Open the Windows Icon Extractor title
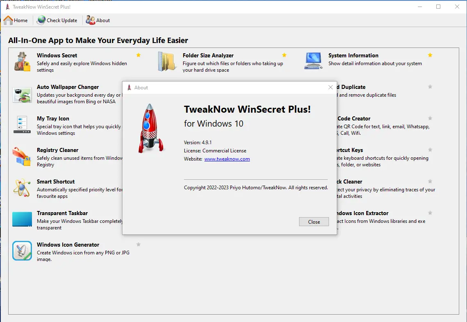Viewport: 467px width, 322px height. (x=363, y=213)
